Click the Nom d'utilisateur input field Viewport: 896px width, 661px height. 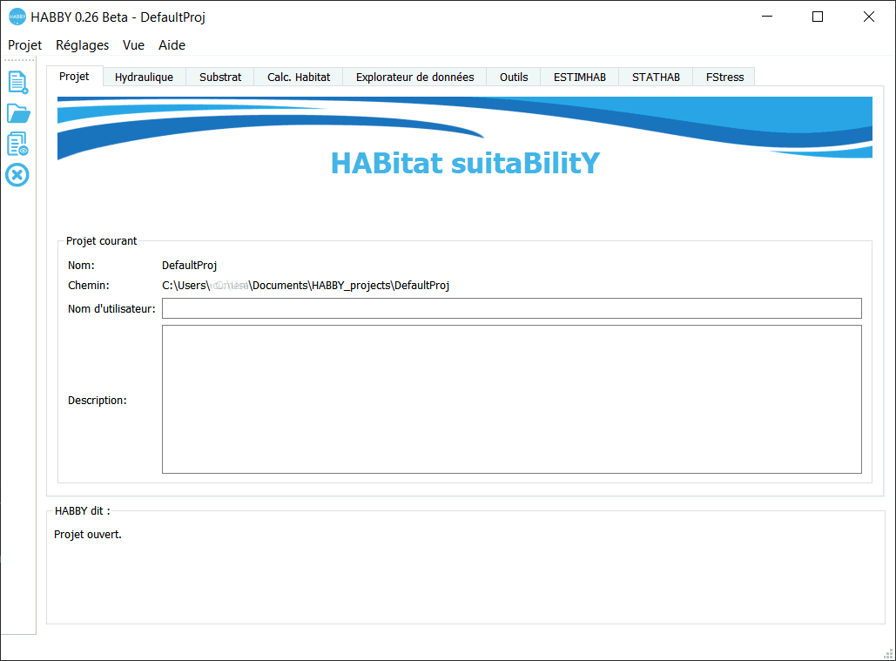click(511, 308)
